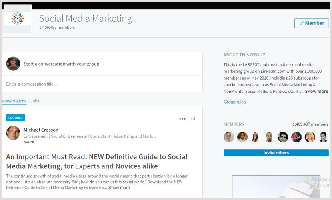Click the ABOUT THIS GROUP heading
332x200 pixels.
pyautogui.click(x=244, y=55)
